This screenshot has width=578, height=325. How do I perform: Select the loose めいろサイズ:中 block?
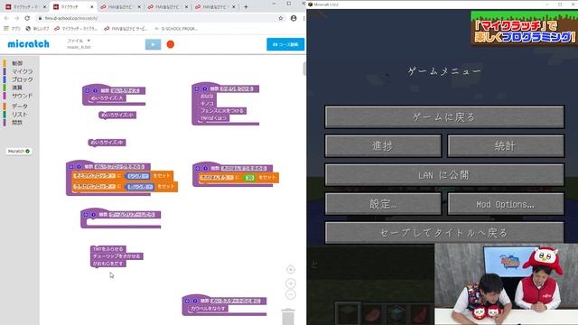[107, 143]
